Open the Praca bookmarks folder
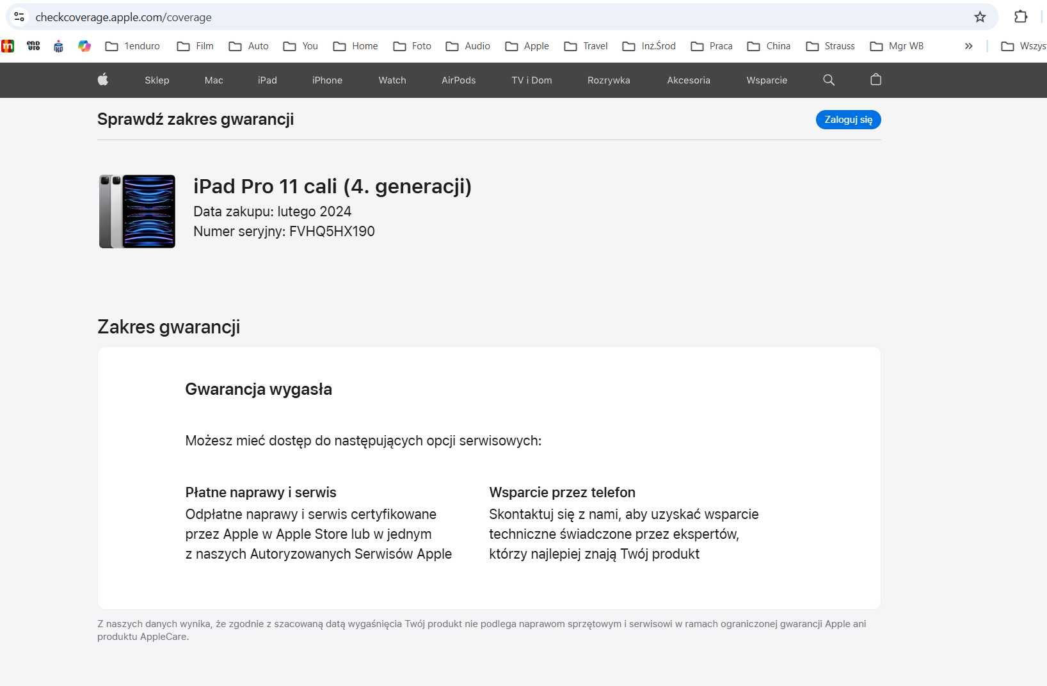This screenshot has height=686, width=1047. coord(712,46)
